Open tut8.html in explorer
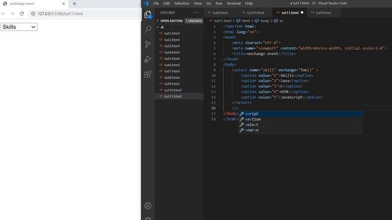 179,78
